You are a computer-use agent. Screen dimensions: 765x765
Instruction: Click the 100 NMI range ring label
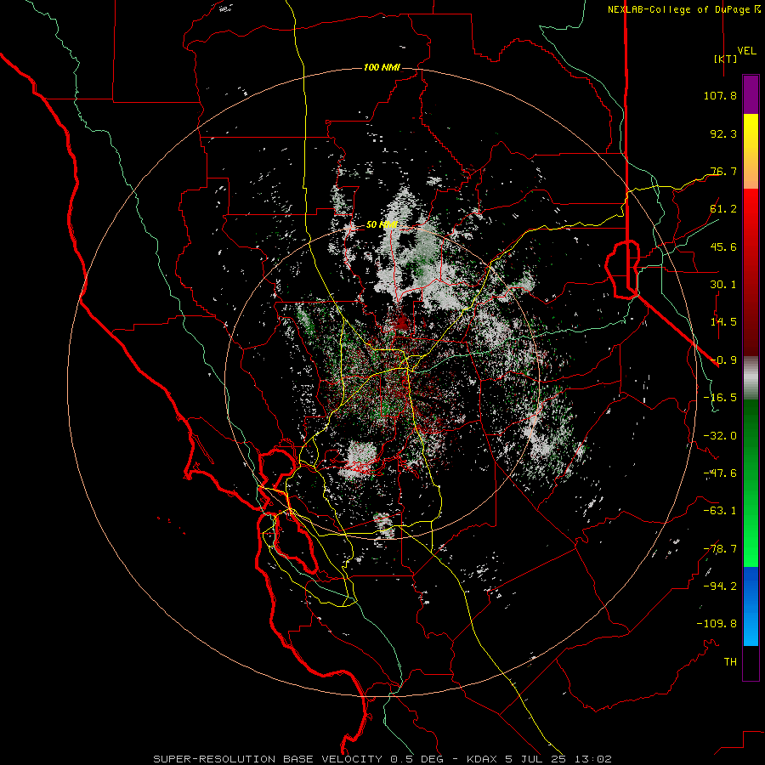click(382, 67)
